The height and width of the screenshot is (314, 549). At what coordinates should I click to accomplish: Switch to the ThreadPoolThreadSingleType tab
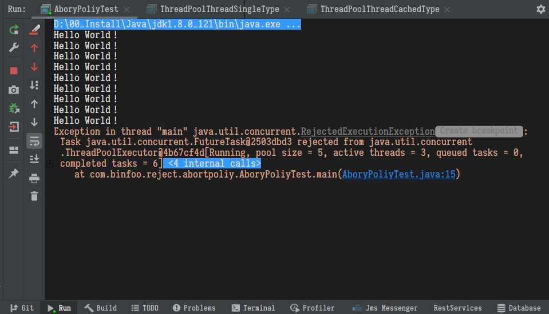[x=219, y=9]
